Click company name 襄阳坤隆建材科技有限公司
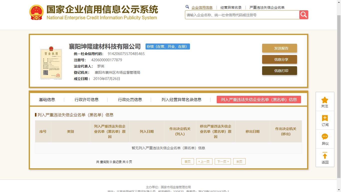Image resolution: width=341 pixels, height=192 pixels. (x=105, y=46)
